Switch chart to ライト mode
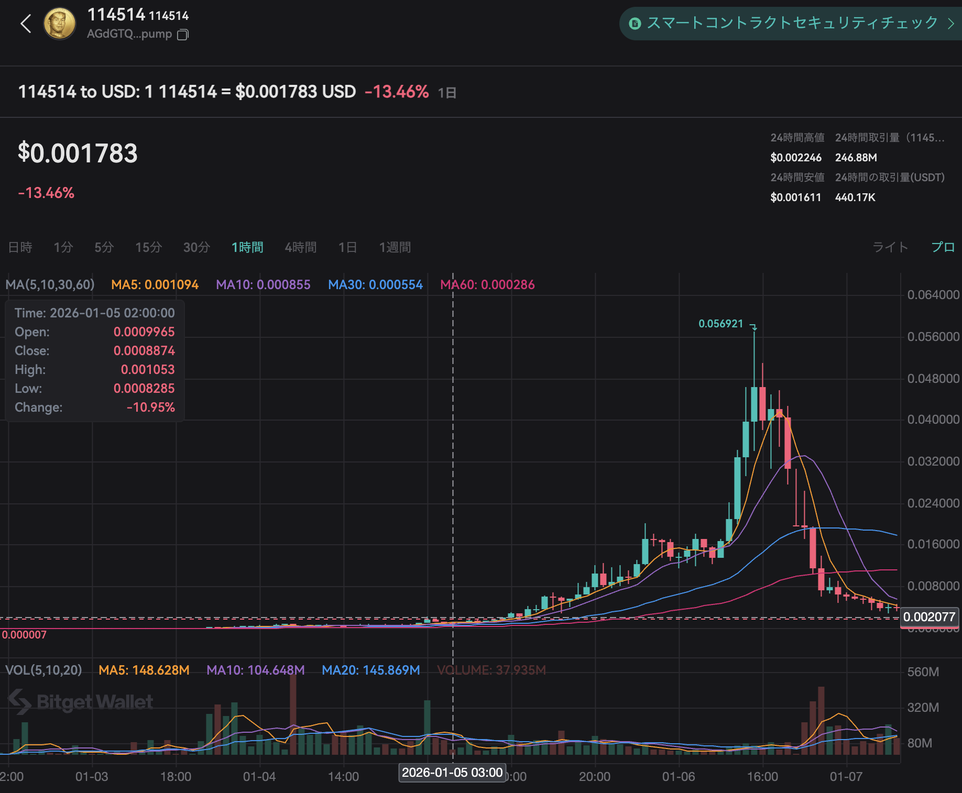Viewport: 962px width, 793px height. click(x=890, y=247)
